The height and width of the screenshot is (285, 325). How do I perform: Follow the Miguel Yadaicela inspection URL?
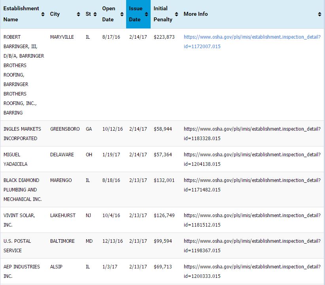[252, 159]
